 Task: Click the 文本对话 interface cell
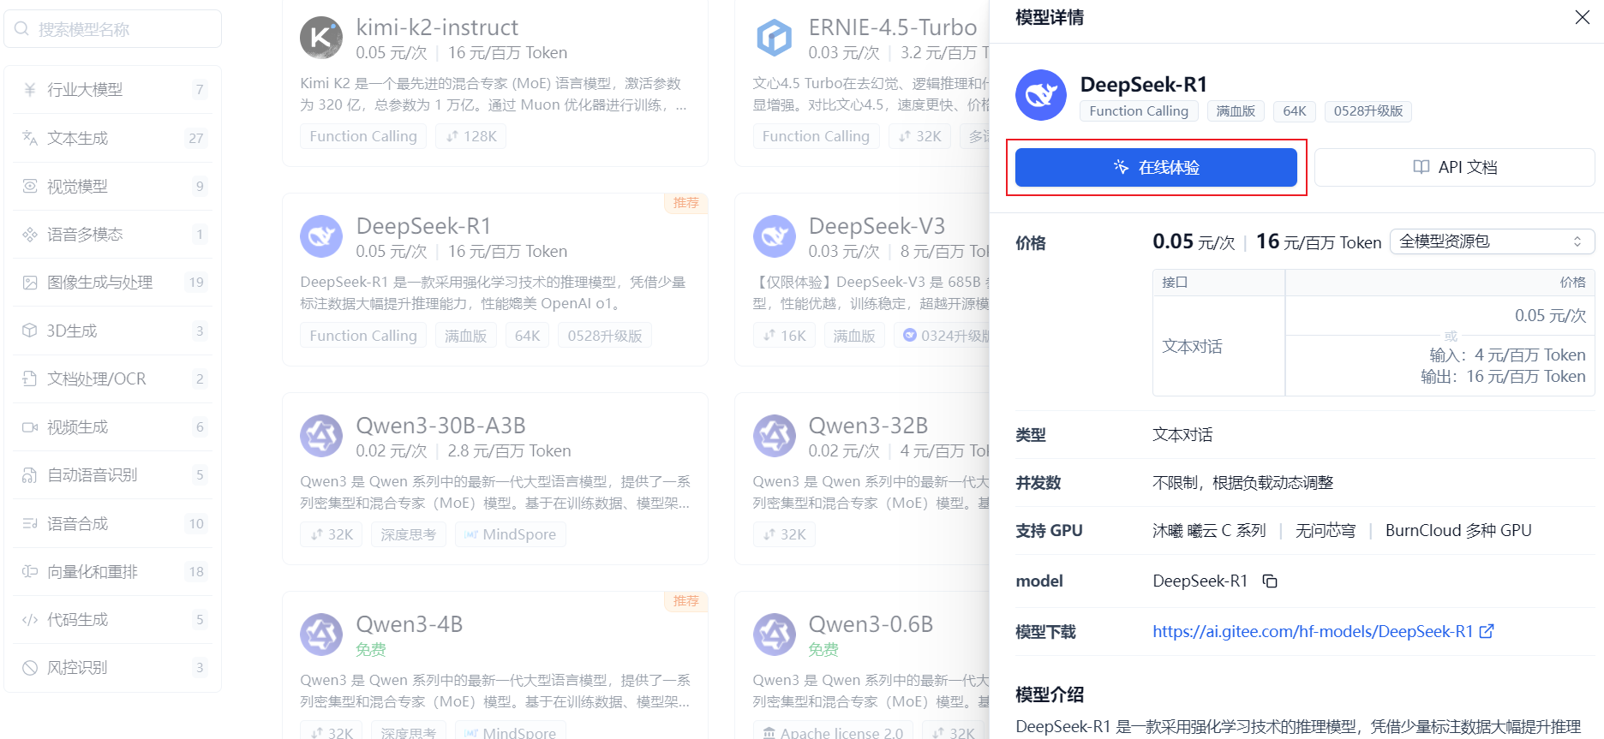tap(1218, 346)
